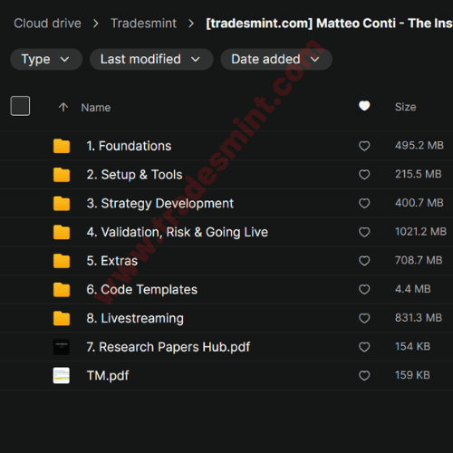Open the 6. Code Templates folder icon
This screenshot has width=453, height=453.
(62, 290)
